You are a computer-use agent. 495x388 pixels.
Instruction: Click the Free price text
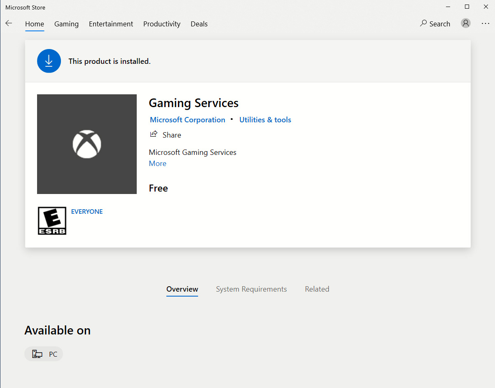click(x=159, y=188)
